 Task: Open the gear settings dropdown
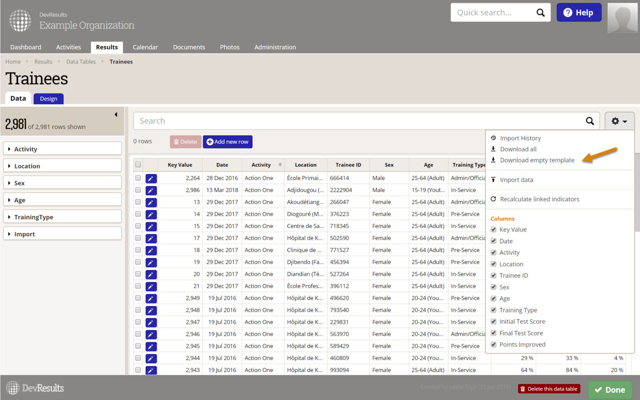619,121
